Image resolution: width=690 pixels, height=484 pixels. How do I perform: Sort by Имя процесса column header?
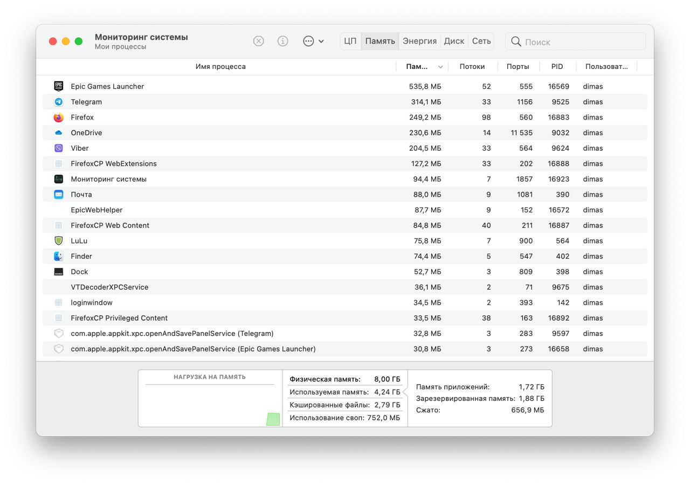pyautogui.click(x=220, y=67)
